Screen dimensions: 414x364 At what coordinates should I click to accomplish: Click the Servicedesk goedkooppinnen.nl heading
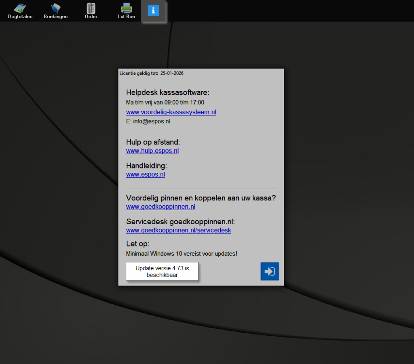tap(180, 221)
